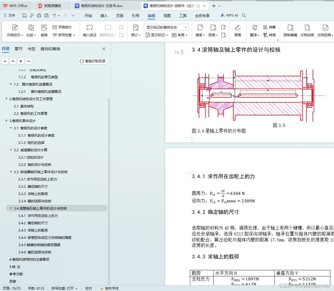Viewport: 334px width, 291px height.
Task: Click the 接受 accept changes icon
Action: [200, 28]
